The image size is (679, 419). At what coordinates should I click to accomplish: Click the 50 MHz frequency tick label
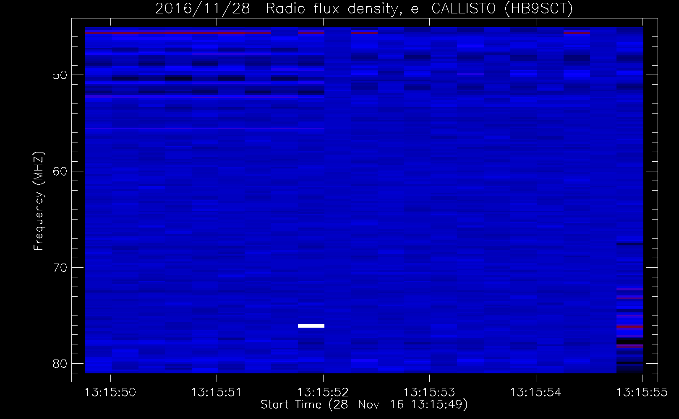(x=60, y=75)
